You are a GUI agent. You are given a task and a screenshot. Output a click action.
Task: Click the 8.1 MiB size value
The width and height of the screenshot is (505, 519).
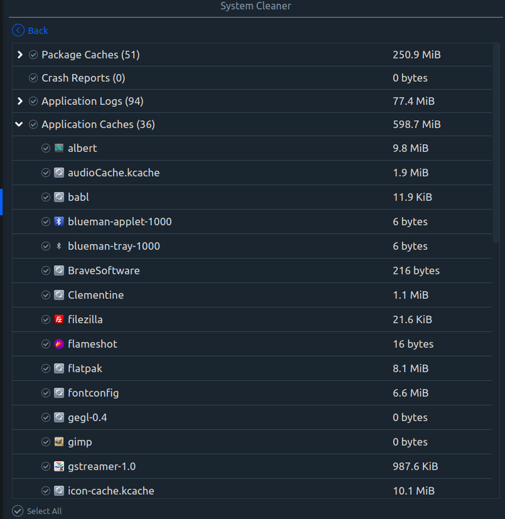click(x=411, y=368)
